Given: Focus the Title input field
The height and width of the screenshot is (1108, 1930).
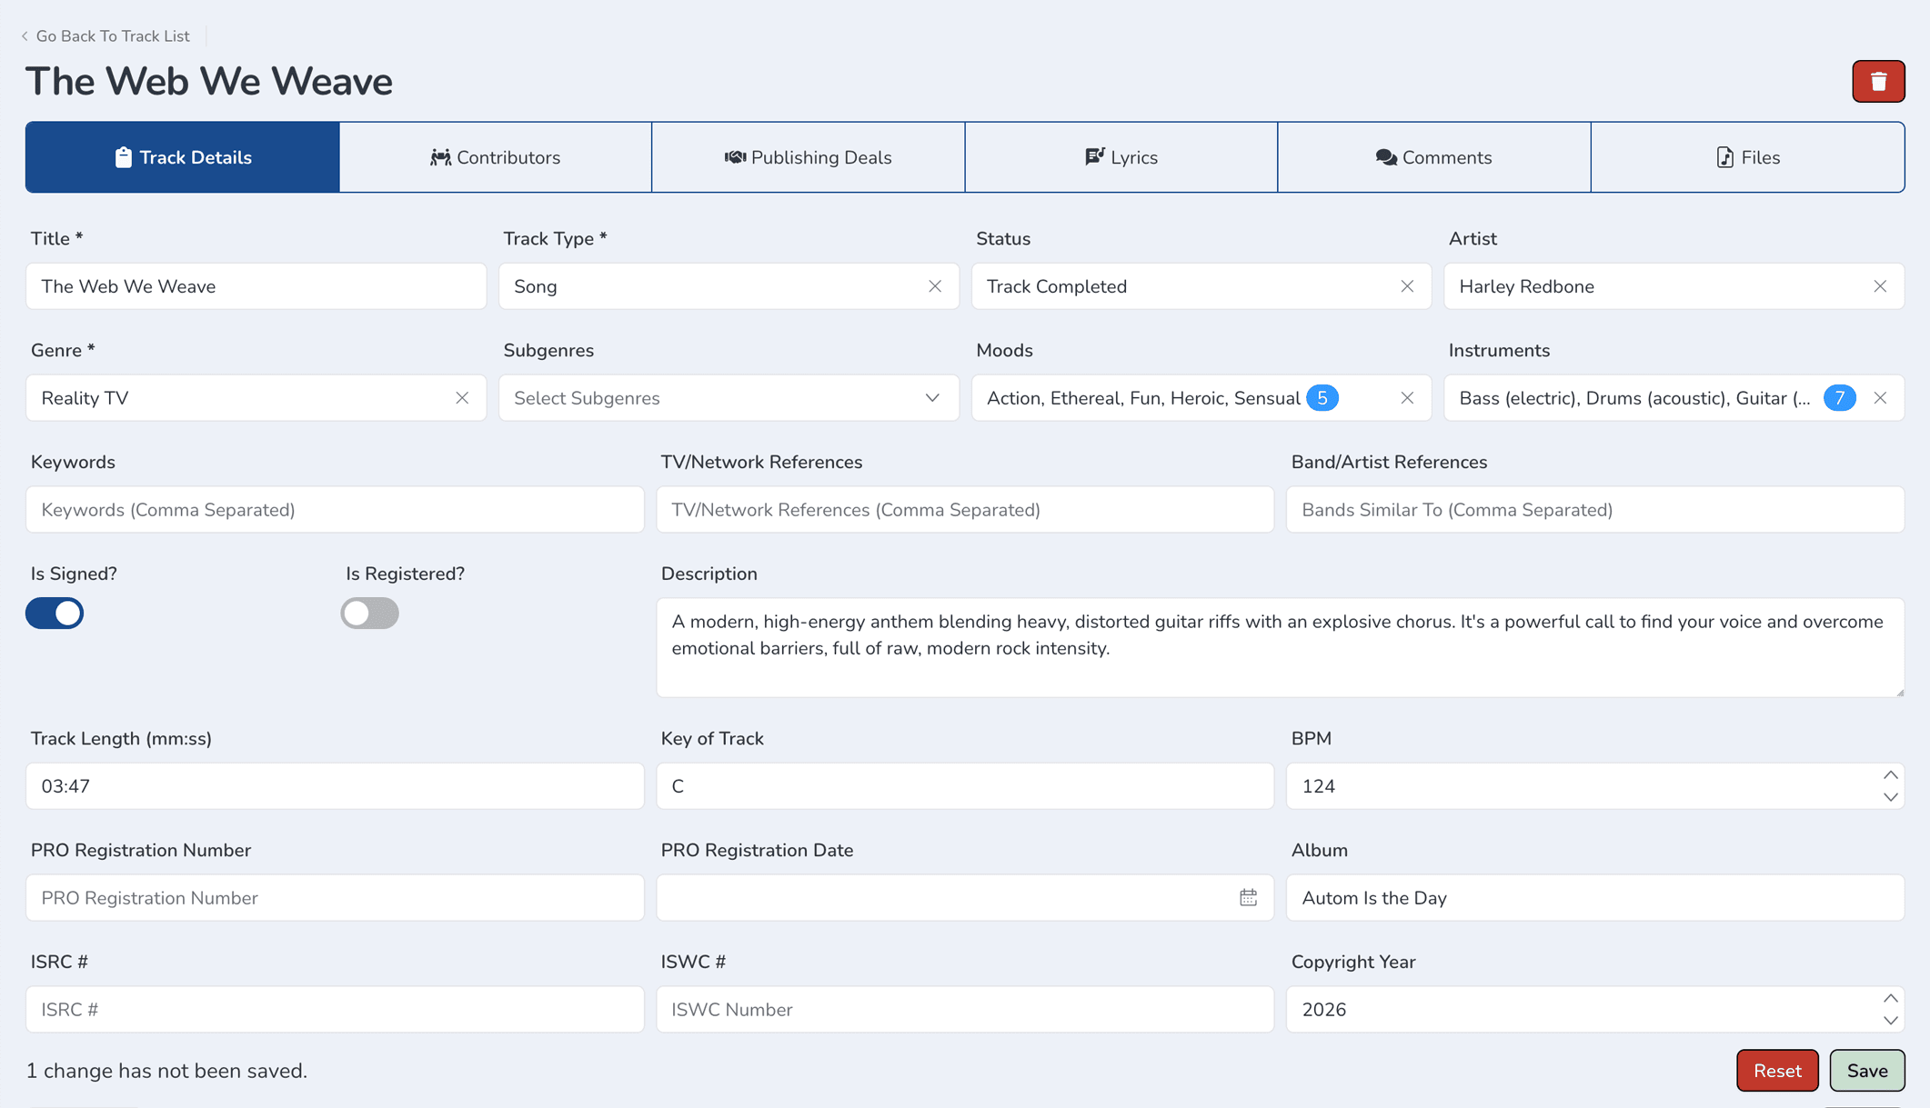Looking at the screenshot, I should click(256, 286).
